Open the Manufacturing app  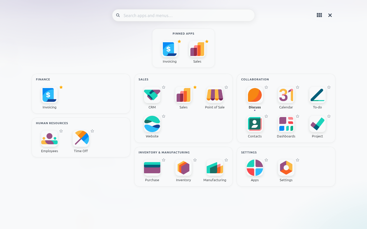click(215, 168)
